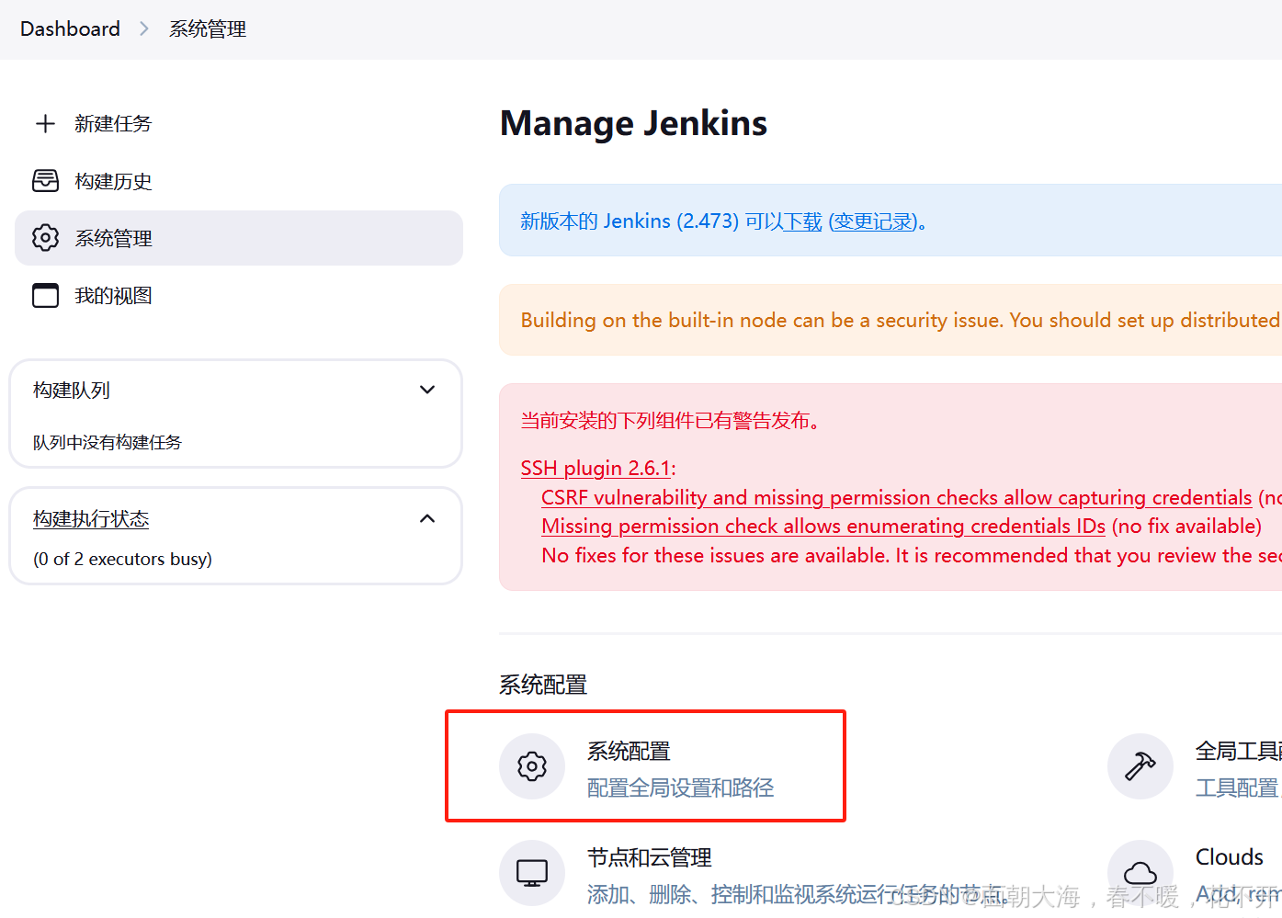Click the breadcrumb chevron after Dashboard
This screenshot has height=918, width=1282.
[144, 29]
